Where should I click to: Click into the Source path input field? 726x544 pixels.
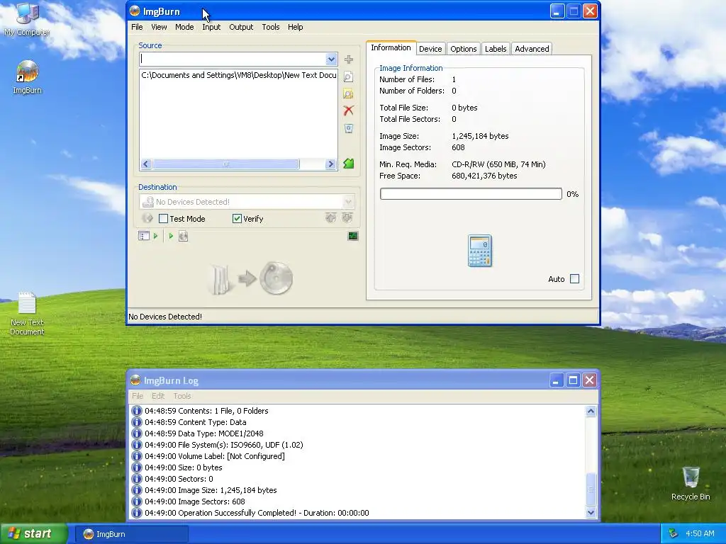point(233,59)
